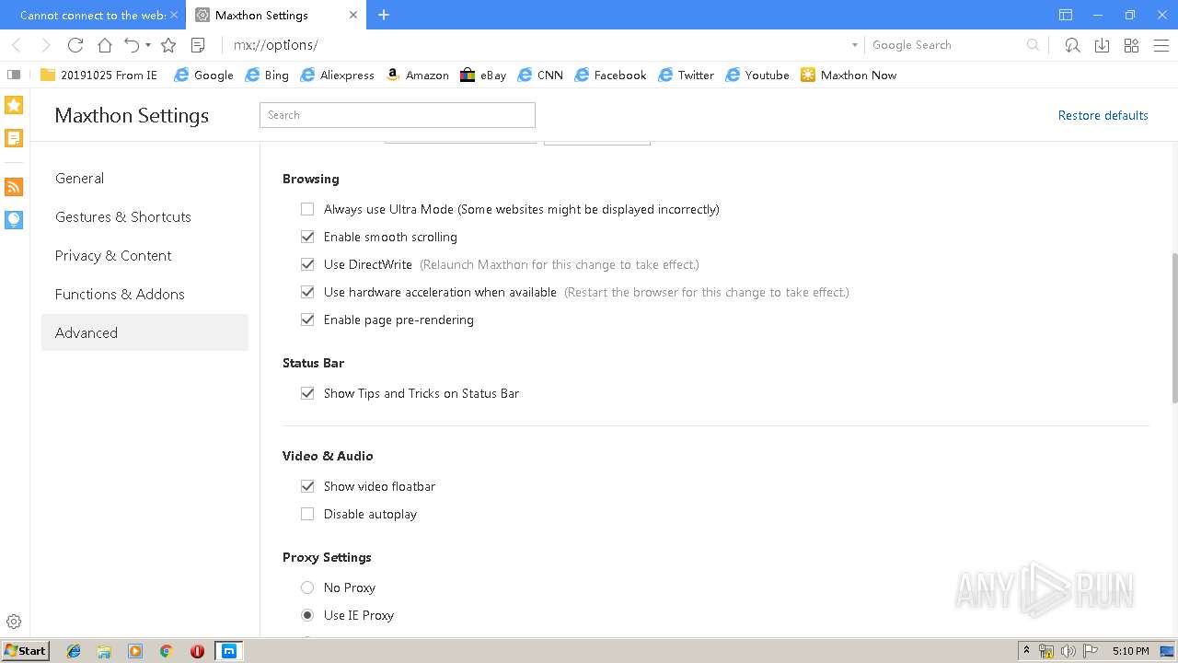Open Gestures & Shortcuts settings
The width and height of the screenshot is (1178, 663).
(144, 217)
